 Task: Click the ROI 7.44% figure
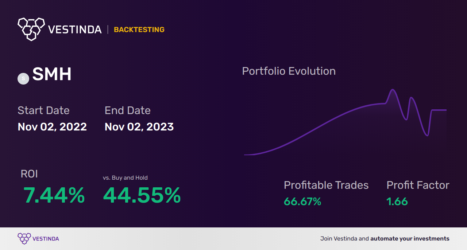[54, 195]
